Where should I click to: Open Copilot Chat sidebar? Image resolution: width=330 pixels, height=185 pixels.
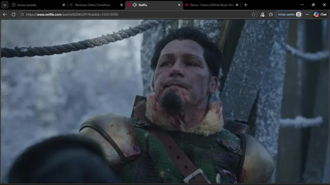pyautogui.click(x=320, y=14)
